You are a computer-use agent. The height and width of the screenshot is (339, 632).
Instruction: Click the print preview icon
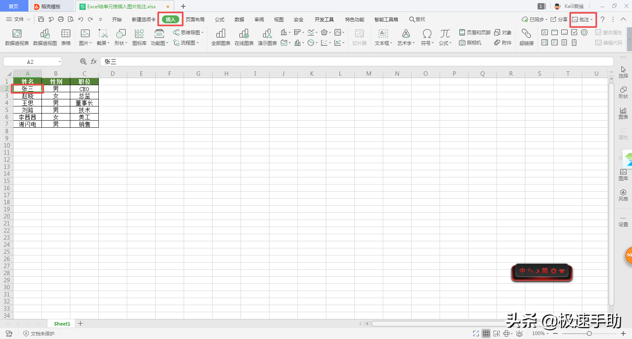tap(71, 19)
